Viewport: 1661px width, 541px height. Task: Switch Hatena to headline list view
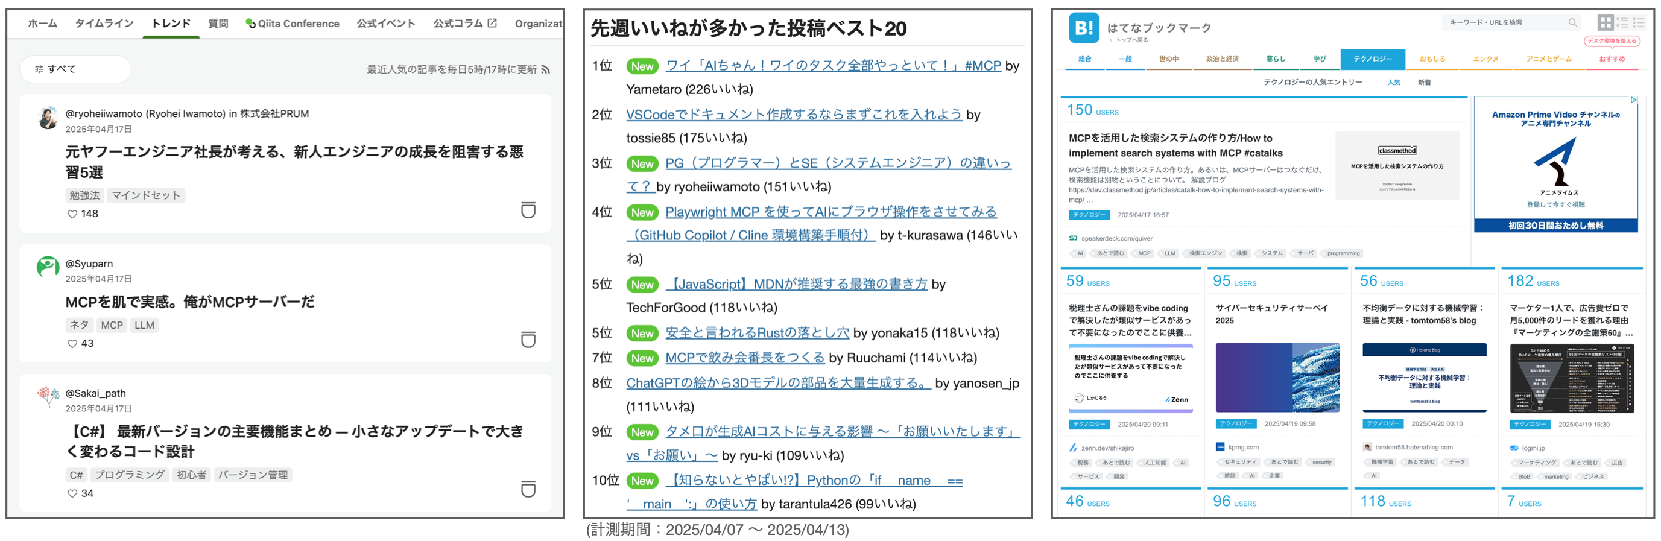[x=1622, y=22]
